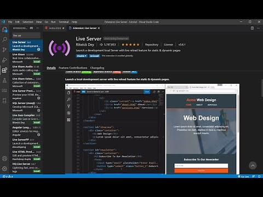Click the manage gear on Live Server Preview row
This screenshot has width=263, height=197.
click(x=39, y=98)
